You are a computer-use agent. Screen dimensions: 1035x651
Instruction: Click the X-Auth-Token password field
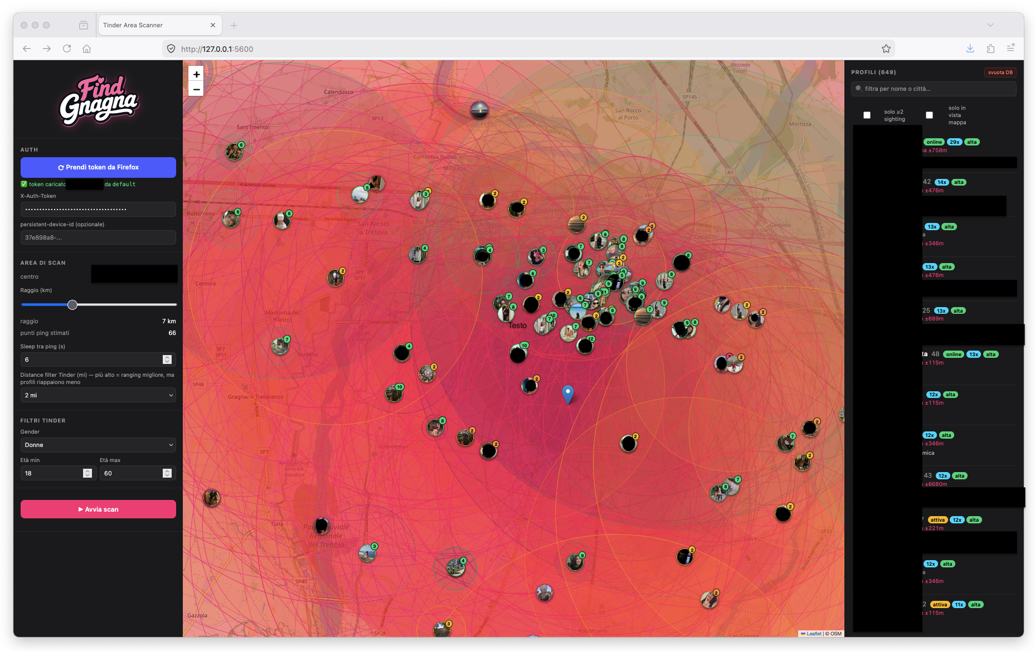click(98, 210)
